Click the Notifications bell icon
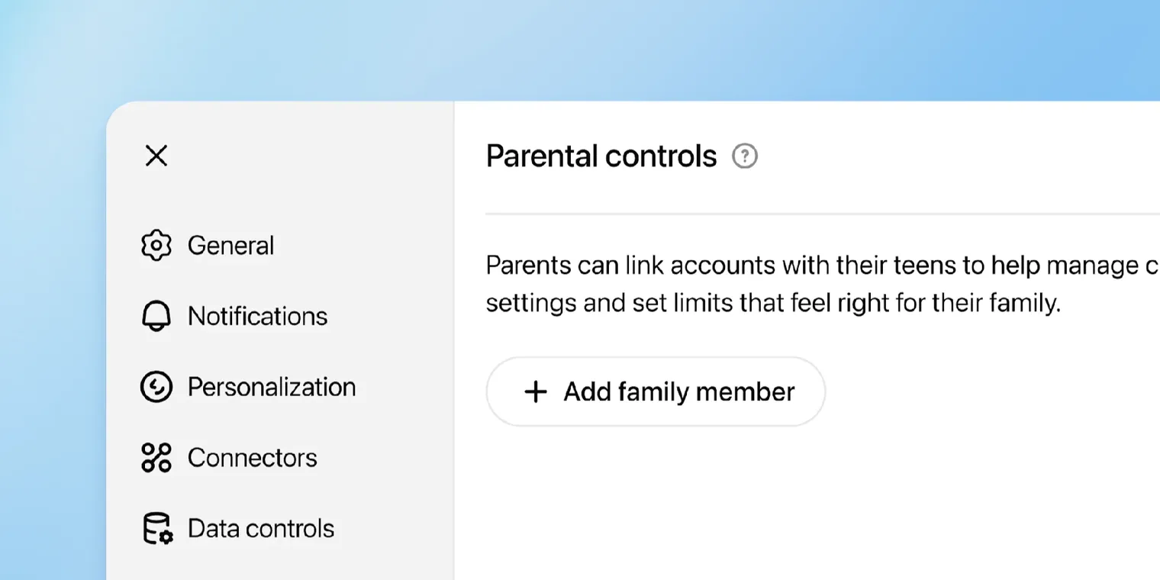Image resolution: width=1160 pixels, height=580 pixels. (156, 315)
